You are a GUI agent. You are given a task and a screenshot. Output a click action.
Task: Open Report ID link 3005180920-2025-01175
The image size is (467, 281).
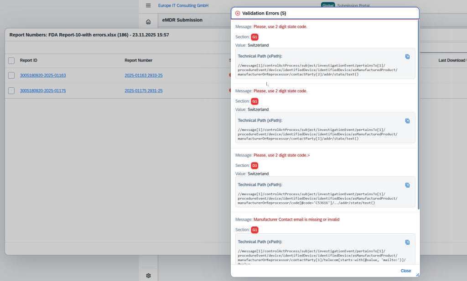coord(43,91)
